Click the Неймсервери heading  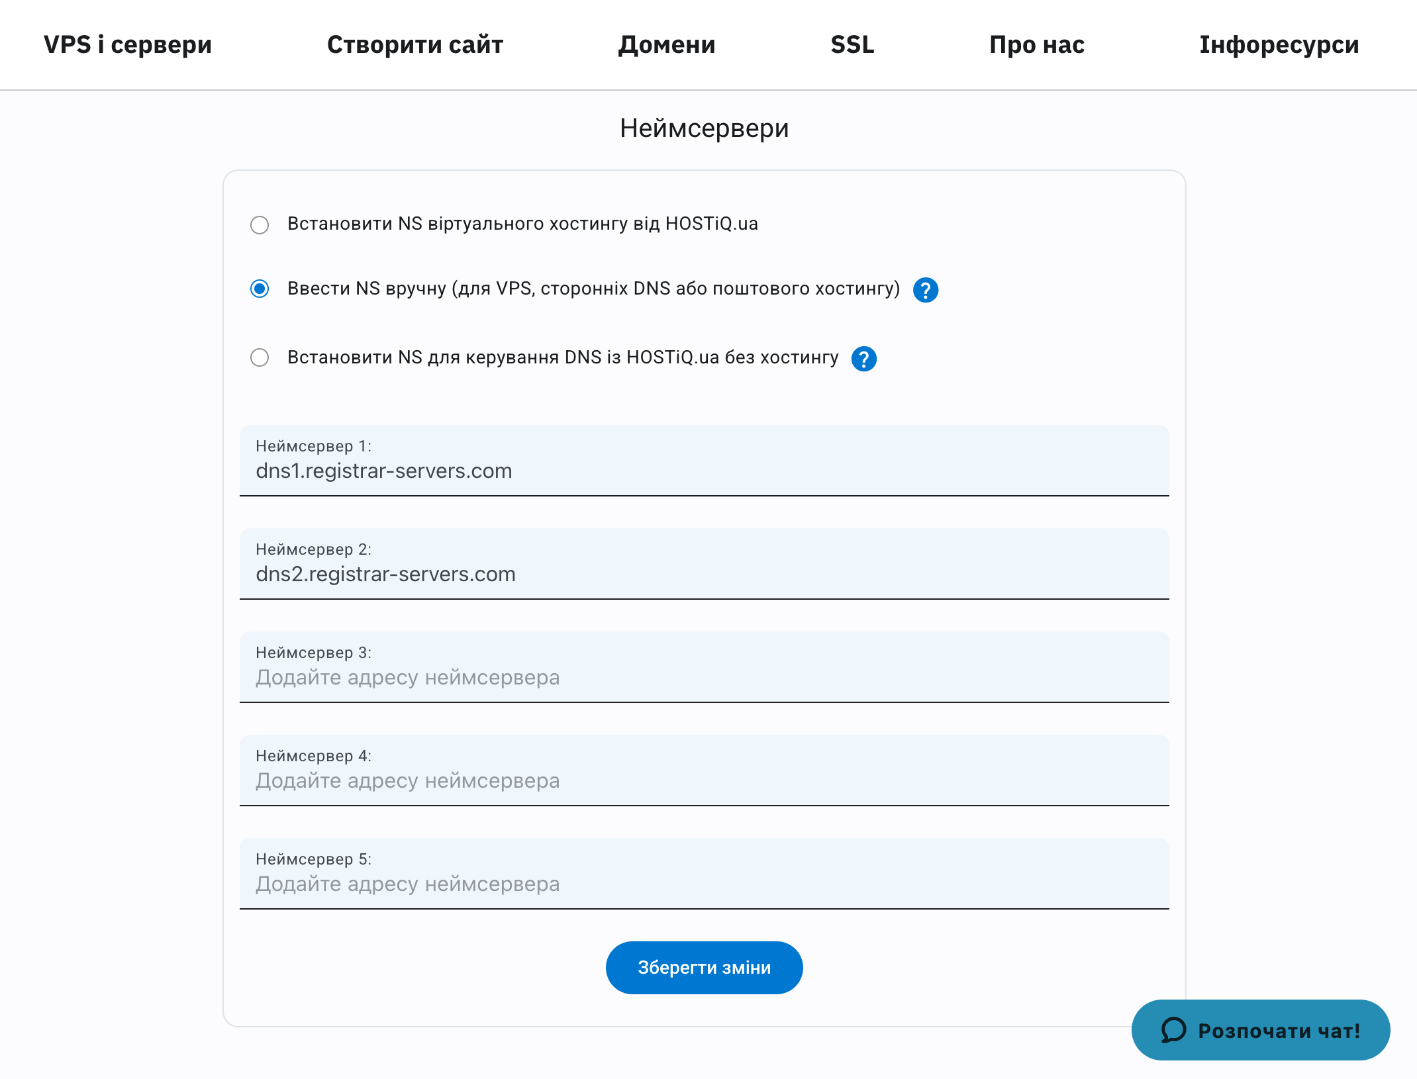704,128
